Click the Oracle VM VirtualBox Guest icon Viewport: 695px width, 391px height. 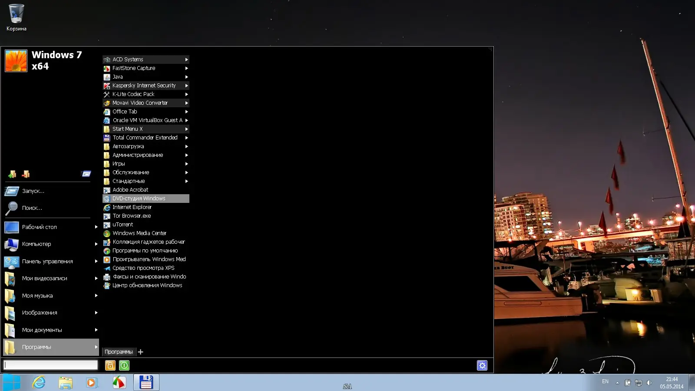point(107,120)
